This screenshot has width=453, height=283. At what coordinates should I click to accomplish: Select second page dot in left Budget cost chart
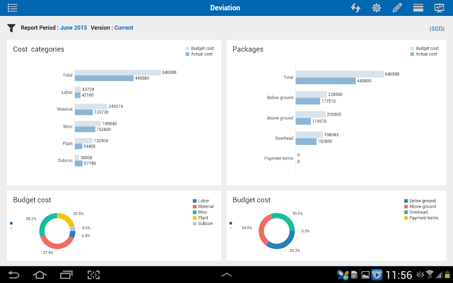pyautogui.click(x=11, y=228)
